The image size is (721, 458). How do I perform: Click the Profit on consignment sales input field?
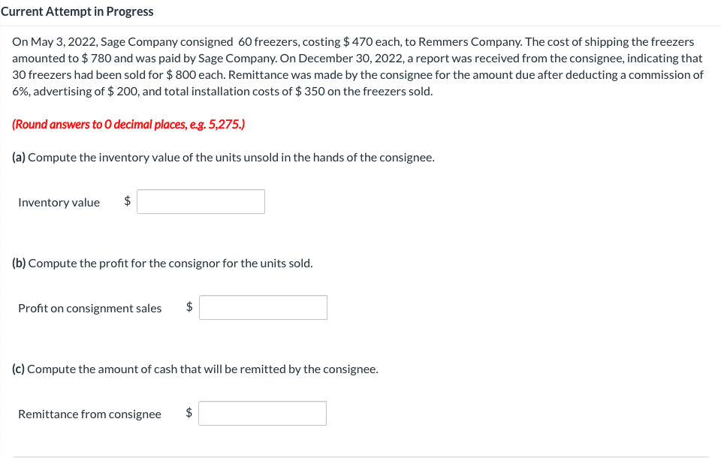(x=263, y=307)
